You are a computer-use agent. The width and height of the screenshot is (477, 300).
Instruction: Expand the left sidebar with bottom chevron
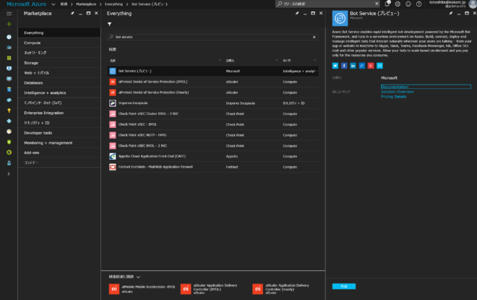[x=9, y=173]
